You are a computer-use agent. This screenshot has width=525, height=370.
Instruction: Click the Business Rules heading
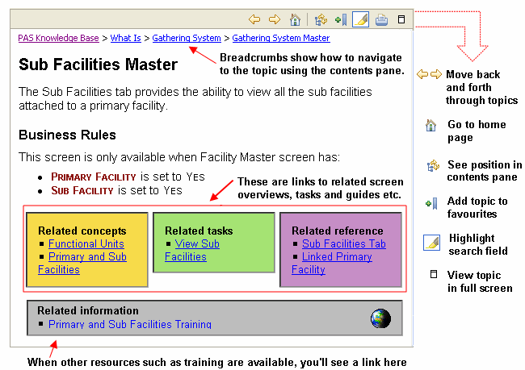click(67, 135)
